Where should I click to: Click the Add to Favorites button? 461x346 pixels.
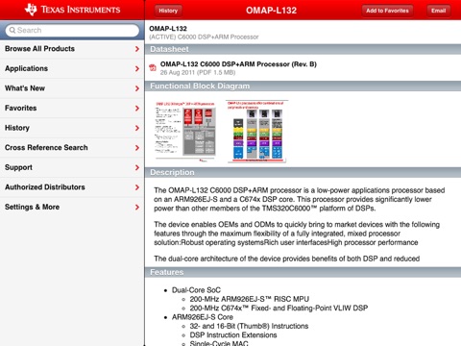coord(387,11)
